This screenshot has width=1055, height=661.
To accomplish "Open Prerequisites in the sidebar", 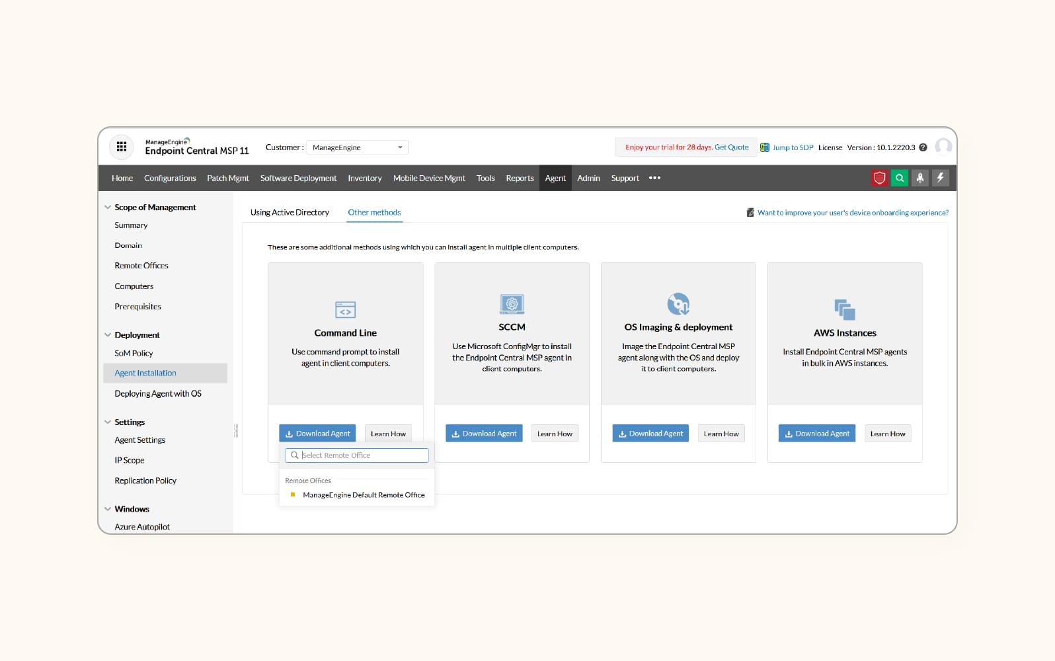I will (137, 307).
